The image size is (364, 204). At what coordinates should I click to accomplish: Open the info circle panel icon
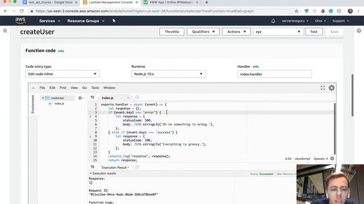tap(359, 31)
